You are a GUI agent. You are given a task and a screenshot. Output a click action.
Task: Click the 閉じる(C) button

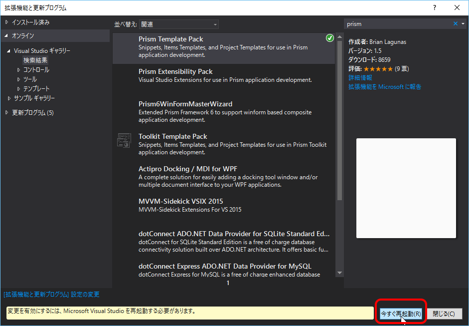(x=444, y=314)
